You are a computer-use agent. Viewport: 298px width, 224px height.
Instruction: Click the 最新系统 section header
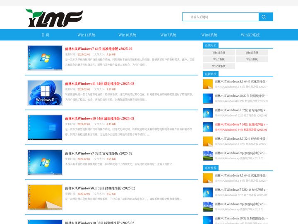point(211,74)
